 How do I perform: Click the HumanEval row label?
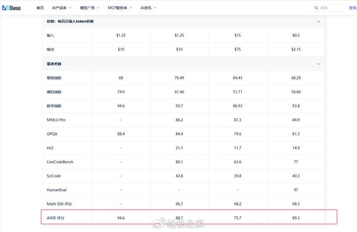click(x=56, y=190)
